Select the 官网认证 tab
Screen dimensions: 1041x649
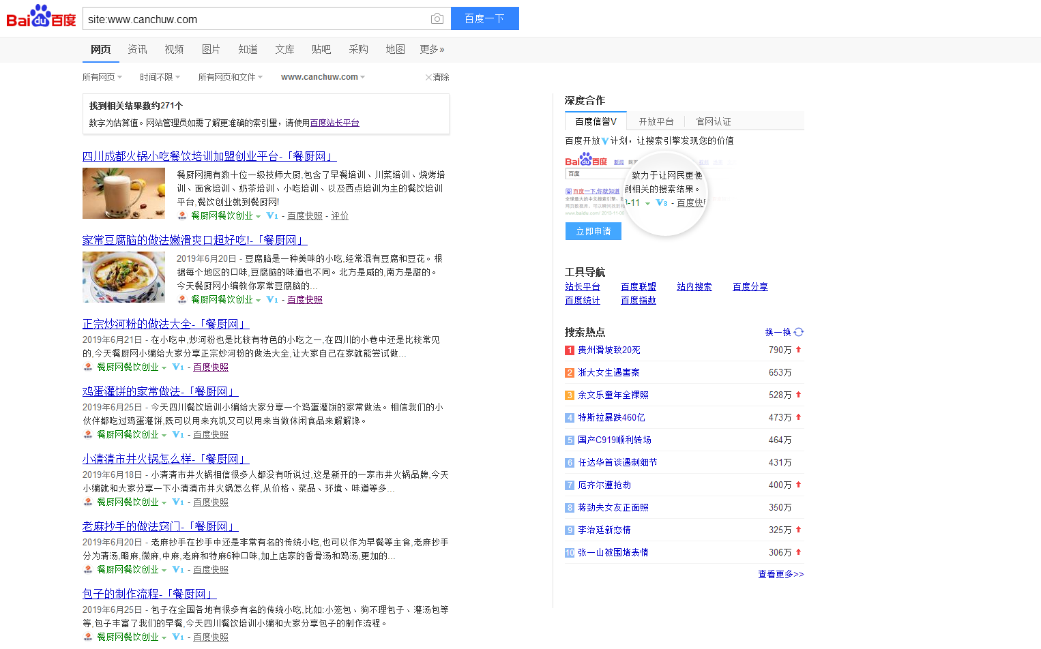(x=714, y=121)
